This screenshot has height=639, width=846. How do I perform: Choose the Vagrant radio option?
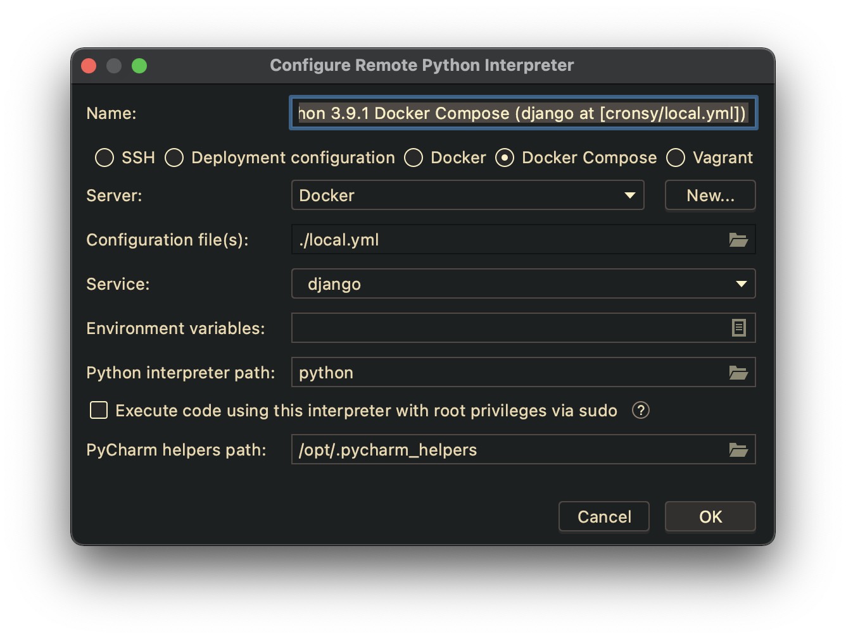(676, 158)
